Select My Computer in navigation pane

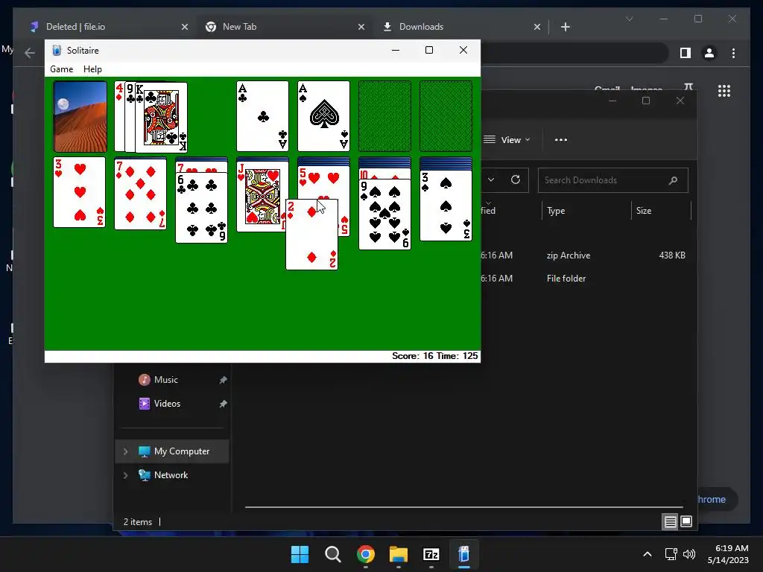174,451
